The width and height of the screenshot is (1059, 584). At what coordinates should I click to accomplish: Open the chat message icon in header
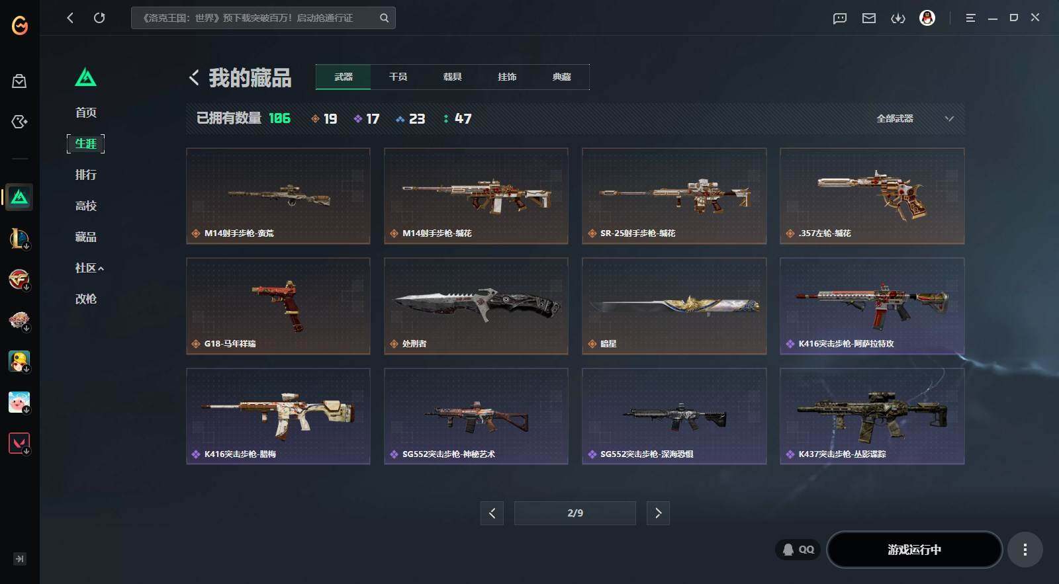840,18
